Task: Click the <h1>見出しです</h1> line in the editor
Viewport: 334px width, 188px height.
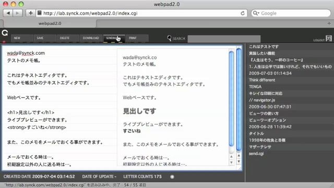Action: pyautogui.click(x=31, y=113)
